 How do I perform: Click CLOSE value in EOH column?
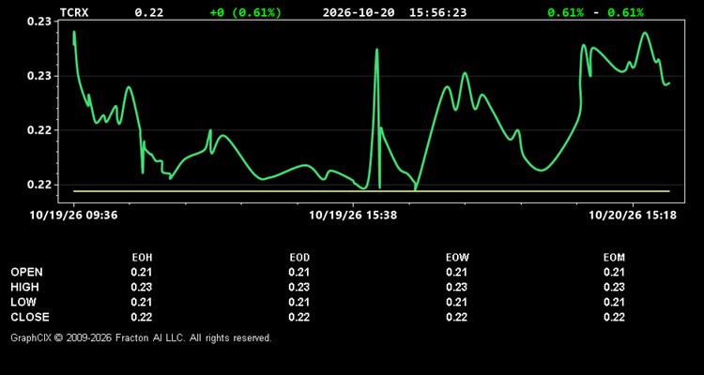[142, 317]
